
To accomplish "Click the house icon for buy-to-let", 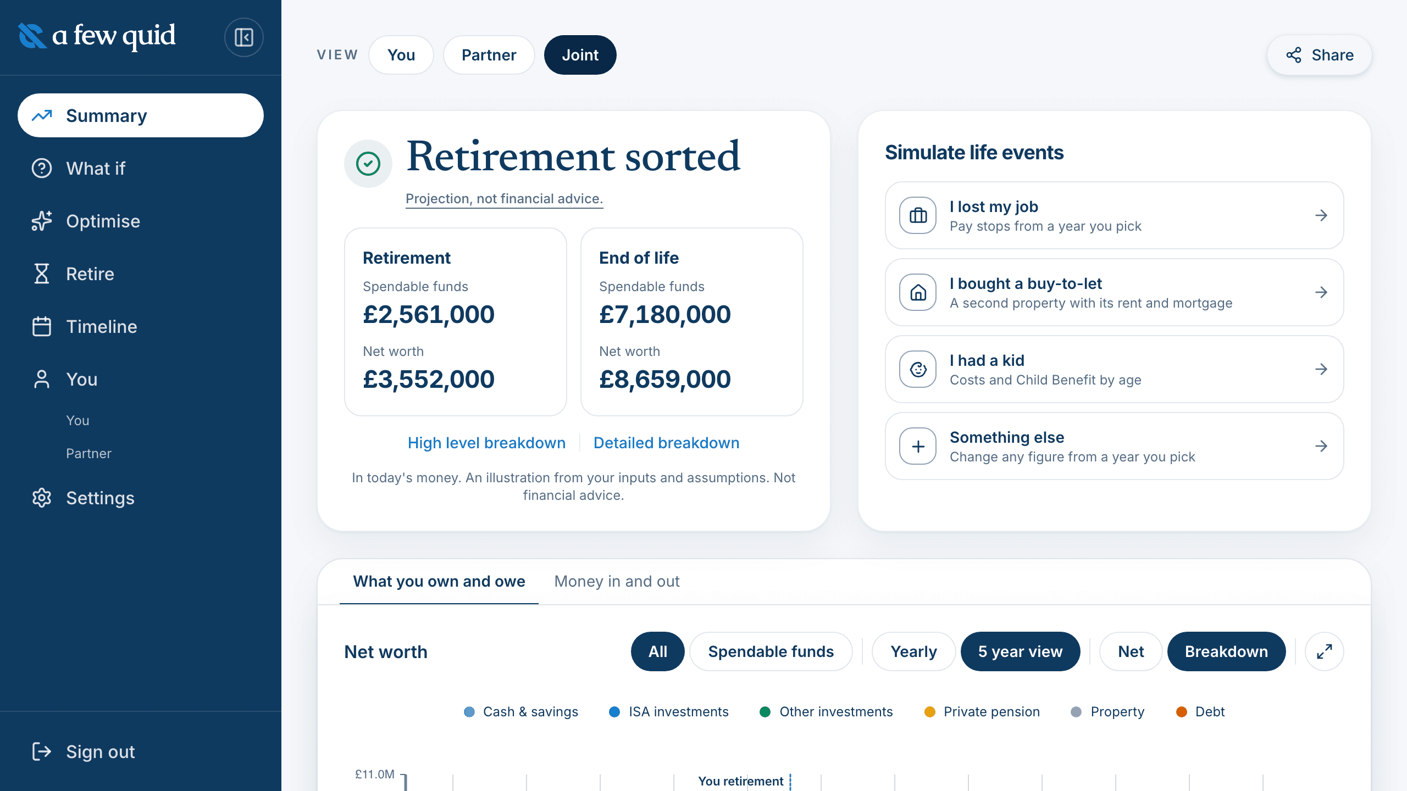I will (x=918, y=292).
